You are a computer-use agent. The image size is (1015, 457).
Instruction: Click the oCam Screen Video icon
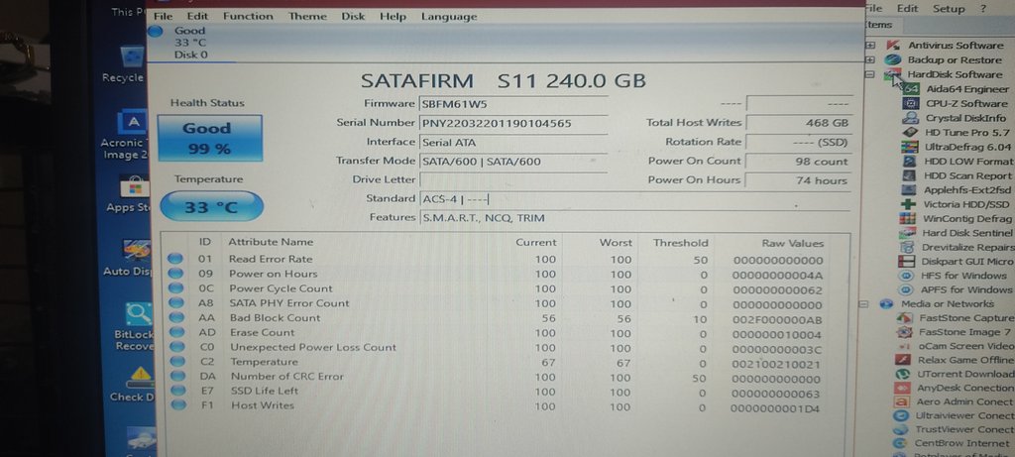tap(904, 346)
